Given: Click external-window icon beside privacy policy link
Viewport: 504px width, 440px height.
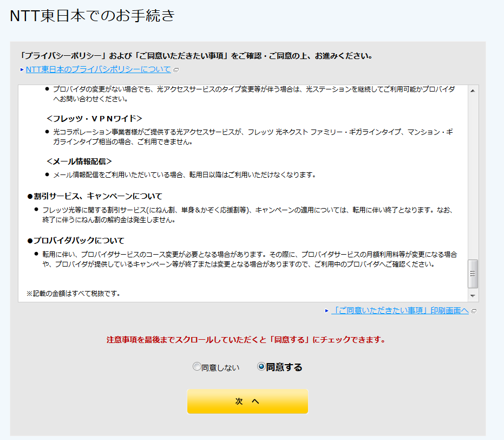Looking at the screenshot, I should (x=176, y=69).
